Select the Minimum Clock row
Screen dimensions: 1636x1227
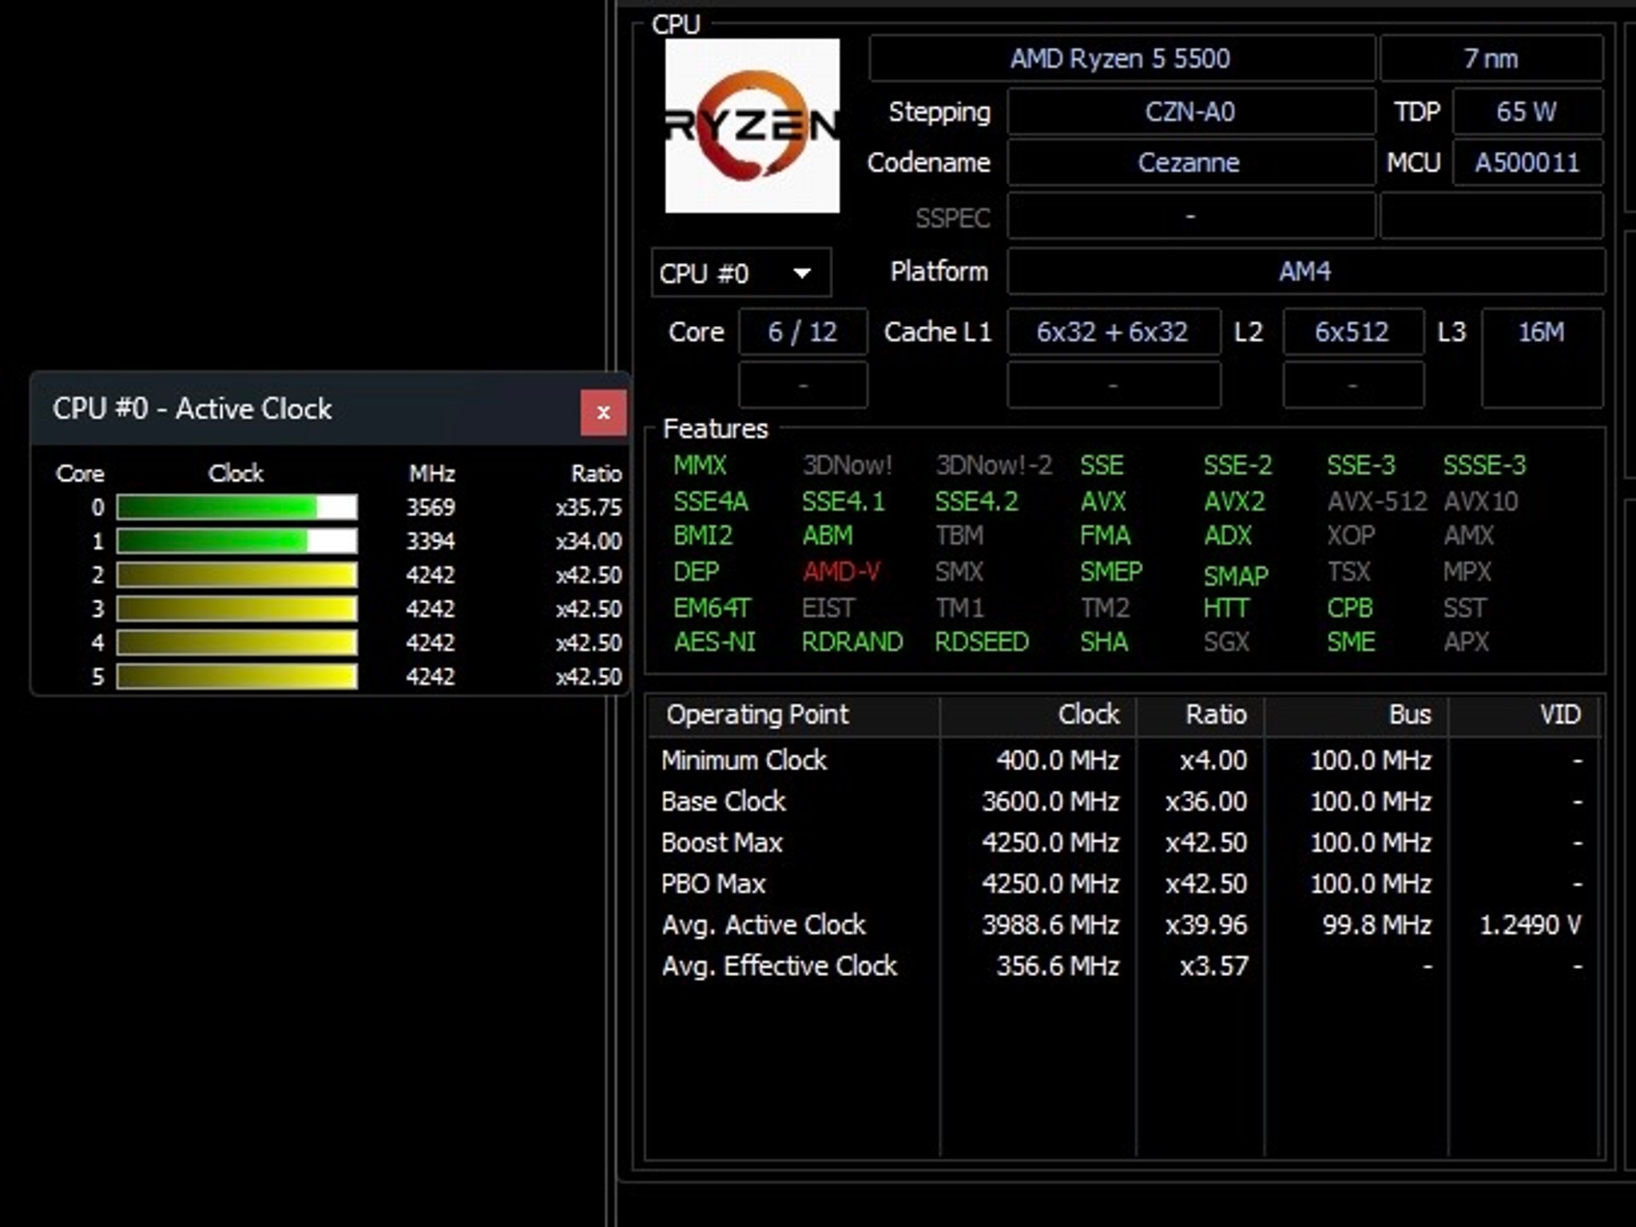click(1122, 760)
